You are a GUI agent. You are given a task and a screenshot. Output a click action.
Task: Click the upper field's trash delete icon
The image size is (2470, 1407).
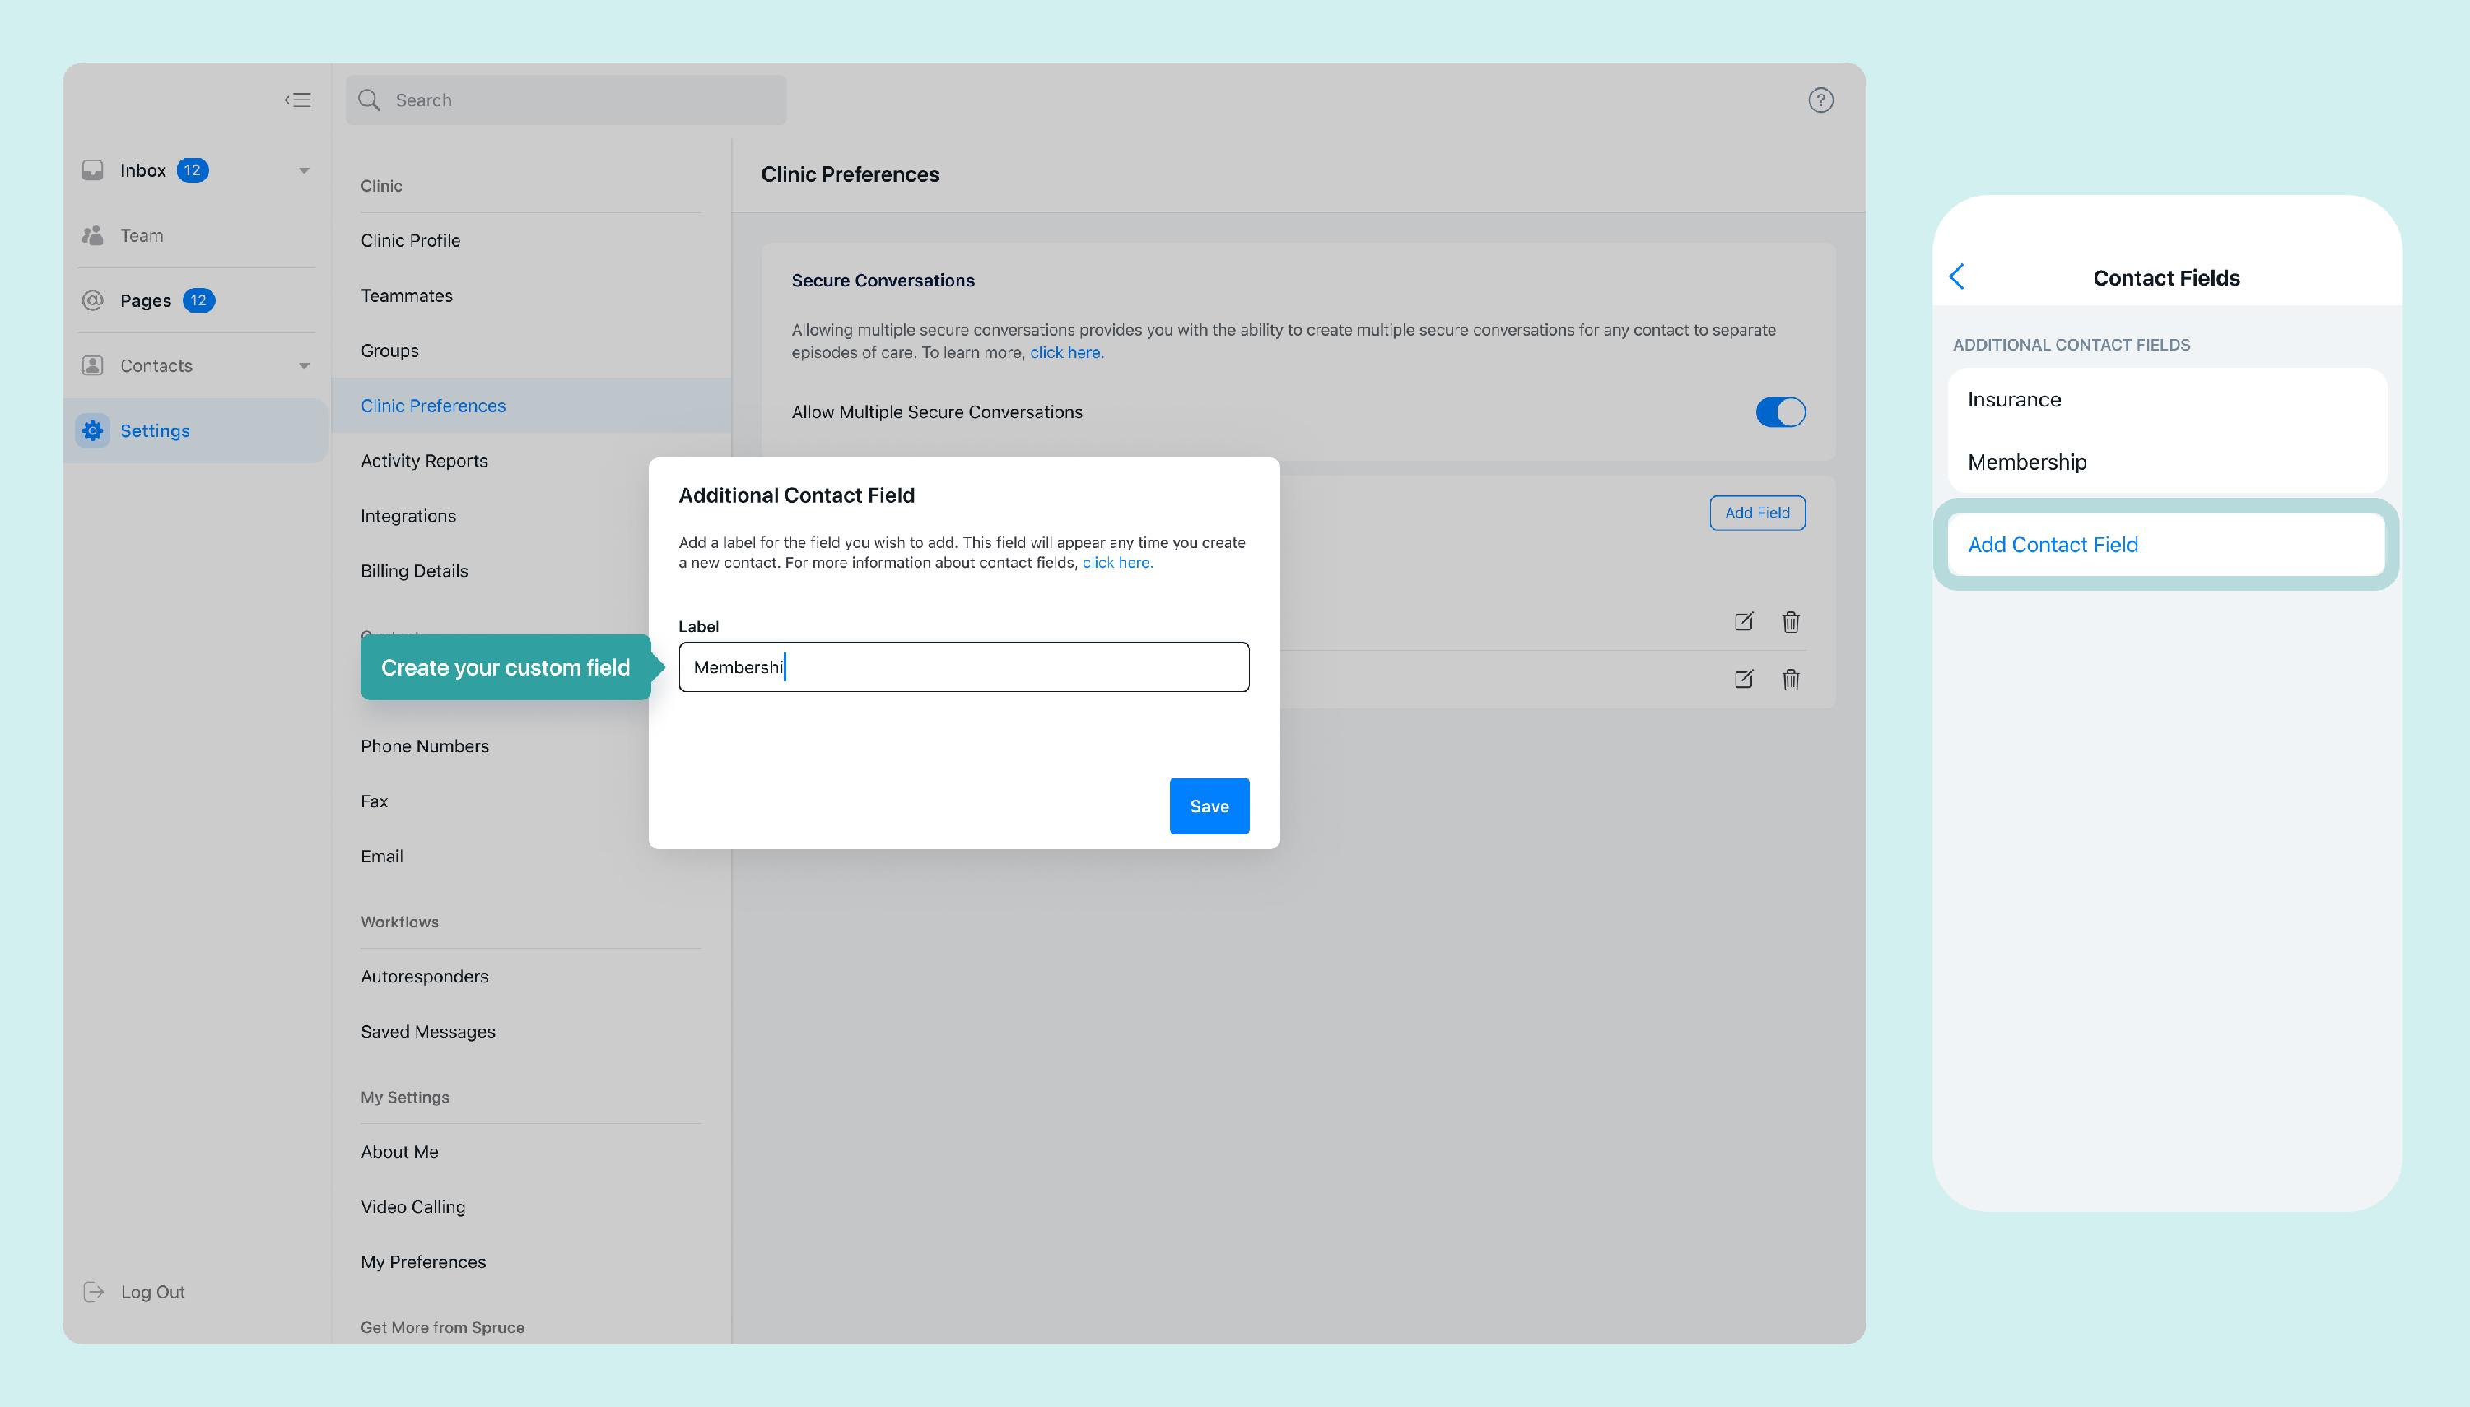click(1791, 621)
